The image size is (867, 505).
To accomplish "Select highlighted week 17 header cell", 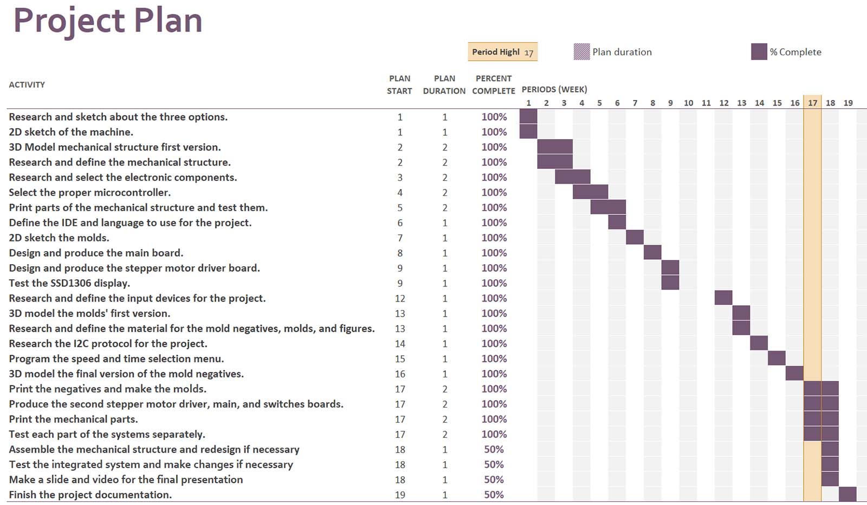I will point(813,103).
